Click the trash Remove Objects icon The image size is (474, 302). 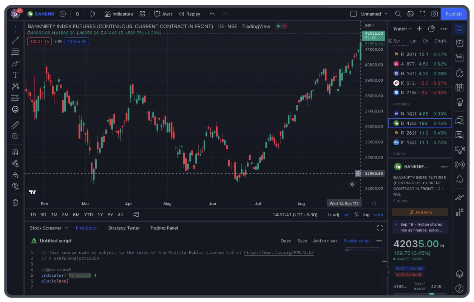pyautogui.click(x=15, y=202)
